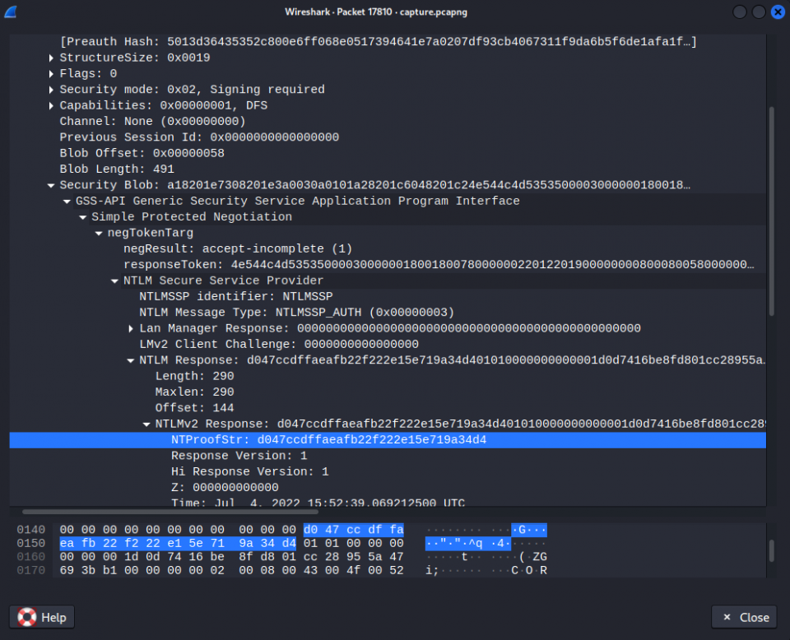The width and height of the screenshot is (790, 640).
Task: Click the lifebuoy Help button
Action: coord(42,617)
